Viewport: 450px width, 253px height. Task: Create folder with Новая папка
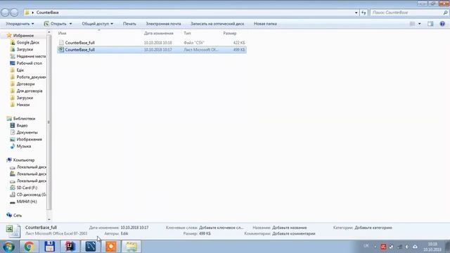tap(265, 24)
